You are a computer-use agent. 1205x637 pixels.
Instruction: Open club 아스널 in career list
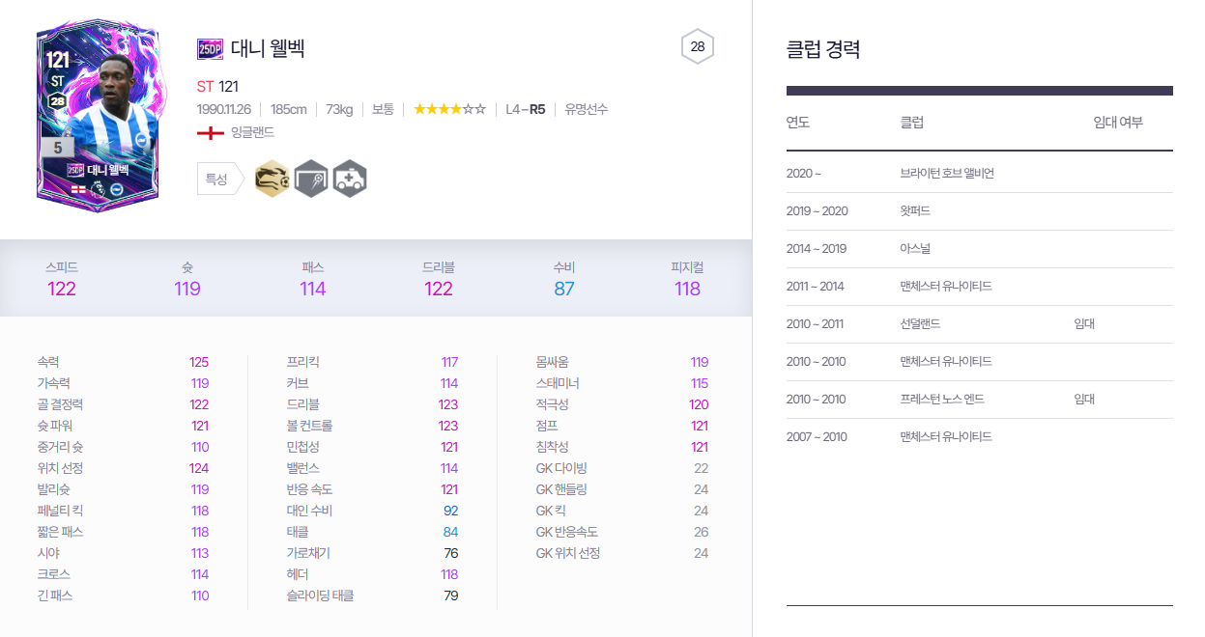[917, 249]
